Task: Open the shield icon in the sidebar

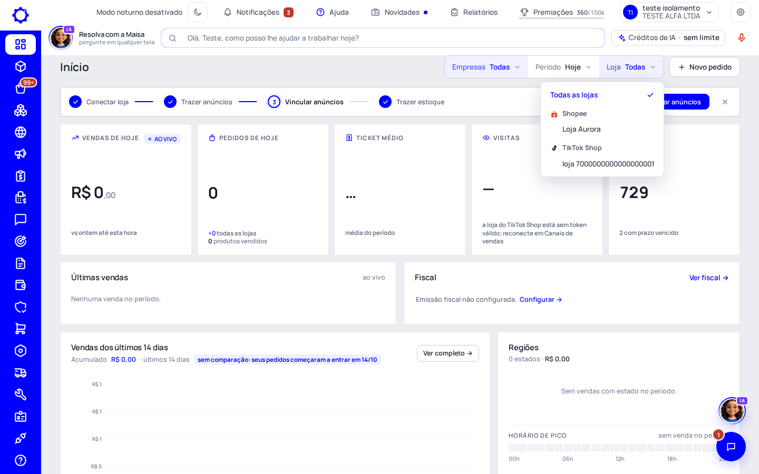Action: 21,307
